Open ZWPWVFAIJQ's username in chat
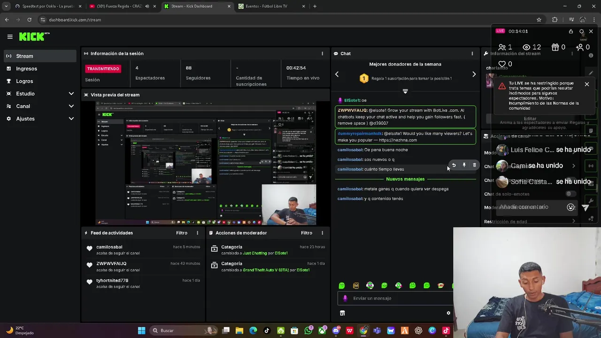The height and width of the screenshot is (338, 601). pyautogui.click(x=352, y=110)
